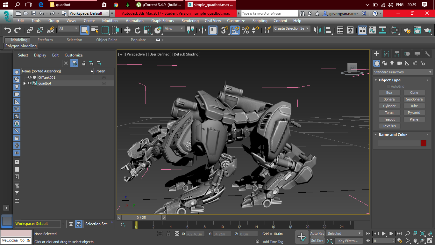The width and height of the screenshot is (435, 245).
Task: Switch to the Modify command panel tab
Action: coord(386,54)
